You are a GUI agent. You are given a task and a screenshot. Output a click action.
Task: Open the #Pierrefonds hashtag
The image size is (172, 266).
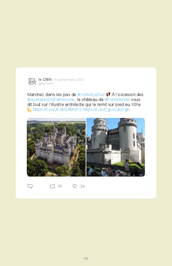click(117, 99)
